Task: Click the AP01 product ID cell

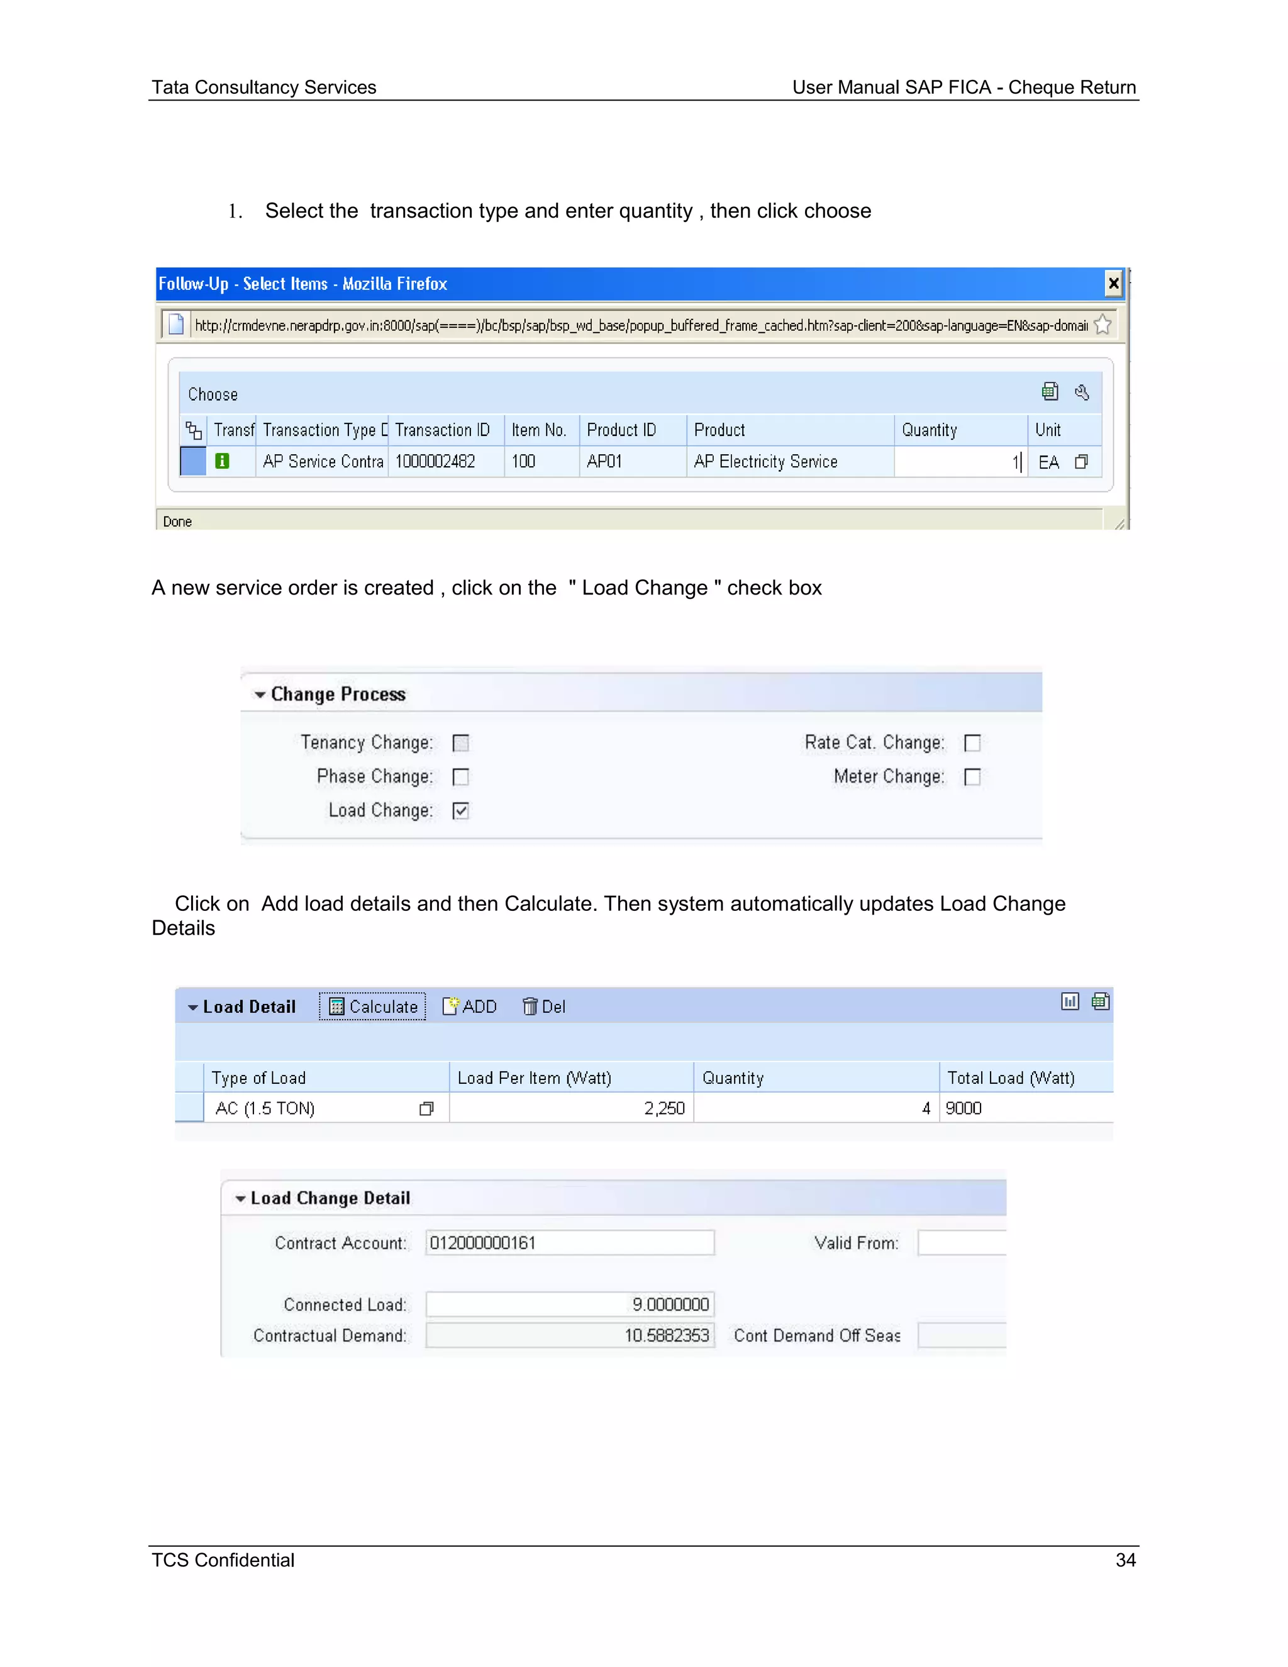Action: click(633, 462)
